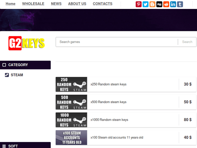Open the Pinterest share icon
The width and height of the screenshot is (197, 148).
pos(138,4)
